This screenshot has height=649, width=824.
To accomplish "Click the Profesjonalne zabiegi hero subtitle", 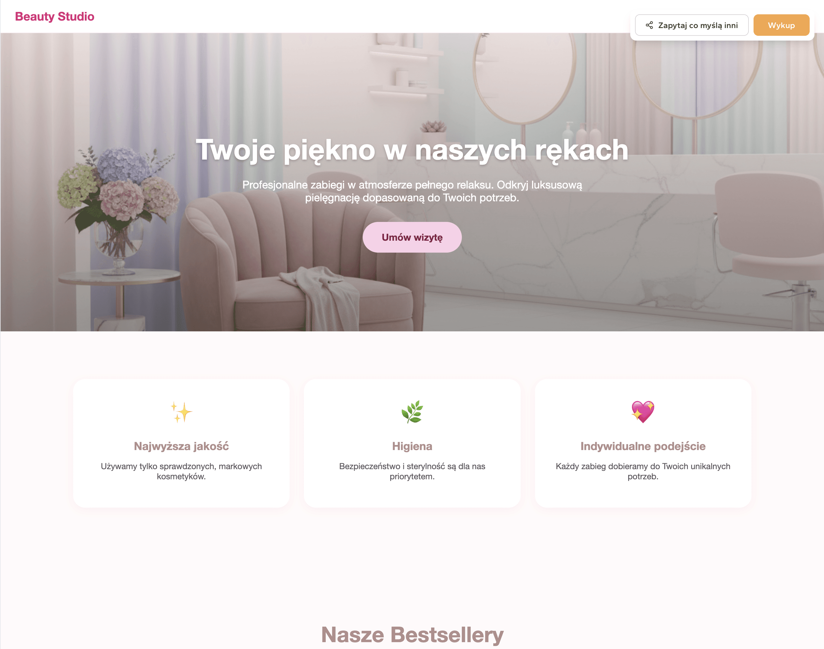I will click(412, 191).
